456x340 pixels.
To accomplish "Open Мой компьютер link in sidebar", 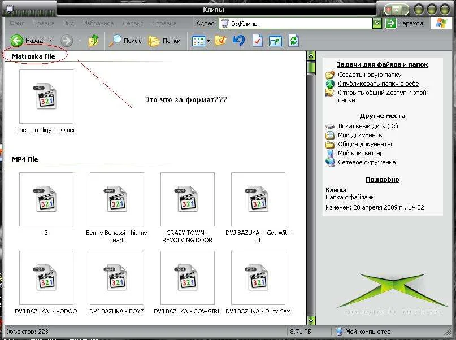I will 361,153.
